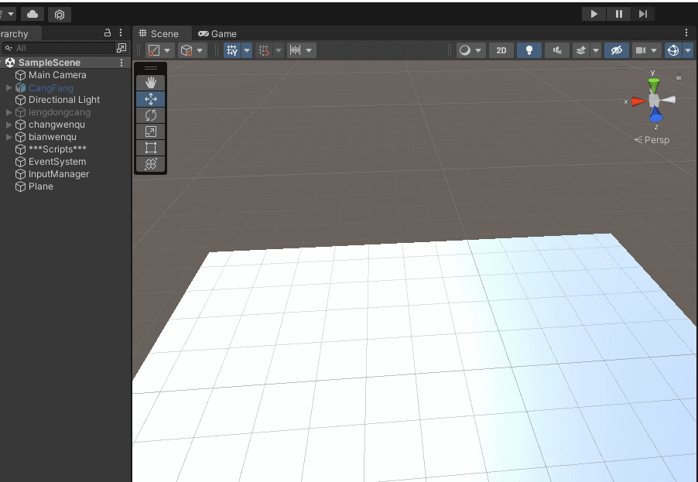Select the Rotate tool

150,115
